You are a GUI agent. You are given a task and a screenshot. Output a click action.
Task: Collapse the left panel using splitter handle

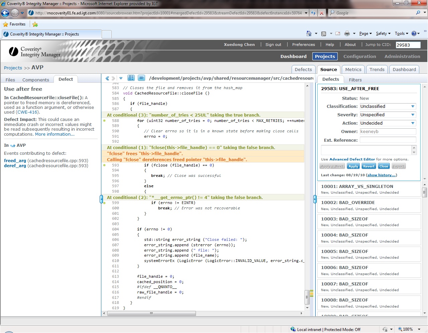101,199
